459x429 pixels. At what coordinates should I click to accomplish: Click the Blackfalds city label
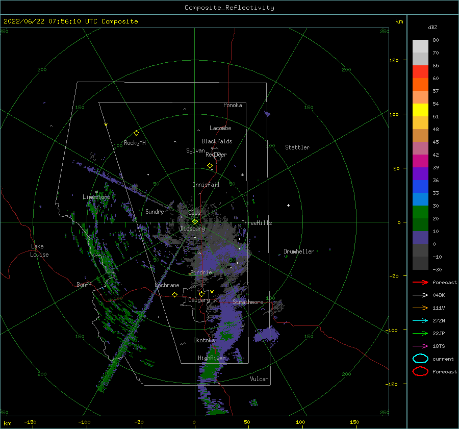[217, 141]
